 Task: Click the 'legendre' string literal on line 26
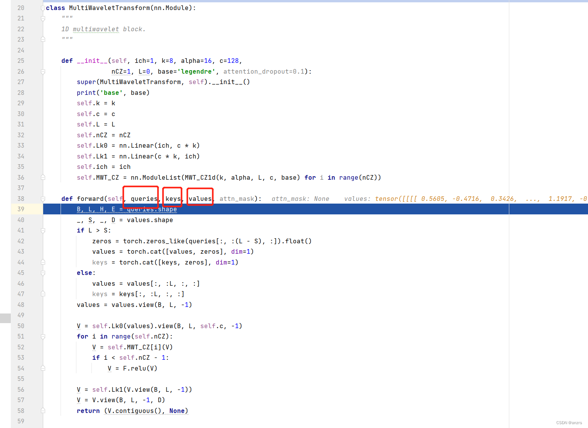pos(196,72)
